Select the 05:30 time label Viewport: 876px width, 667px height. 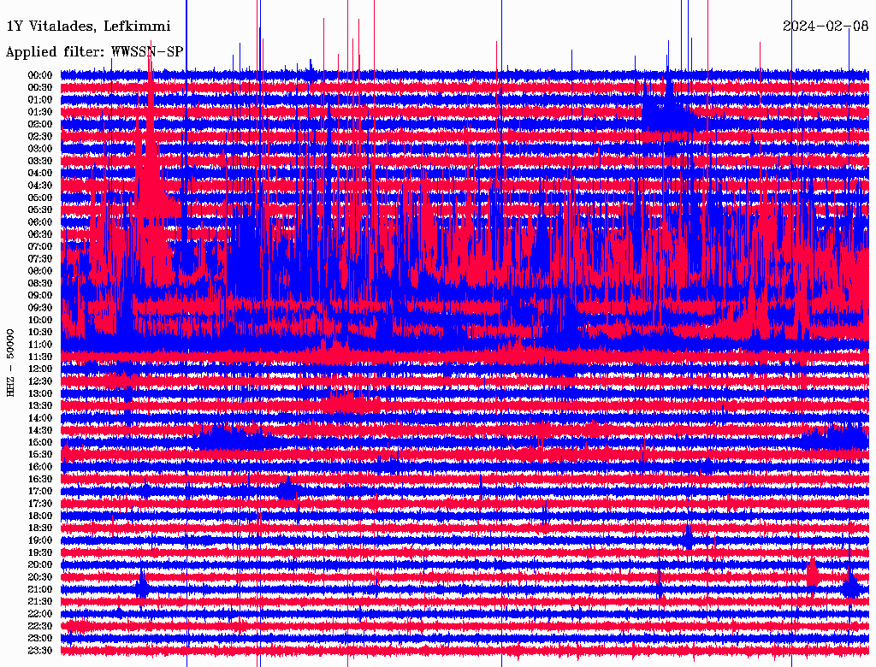tap(40, 210)
